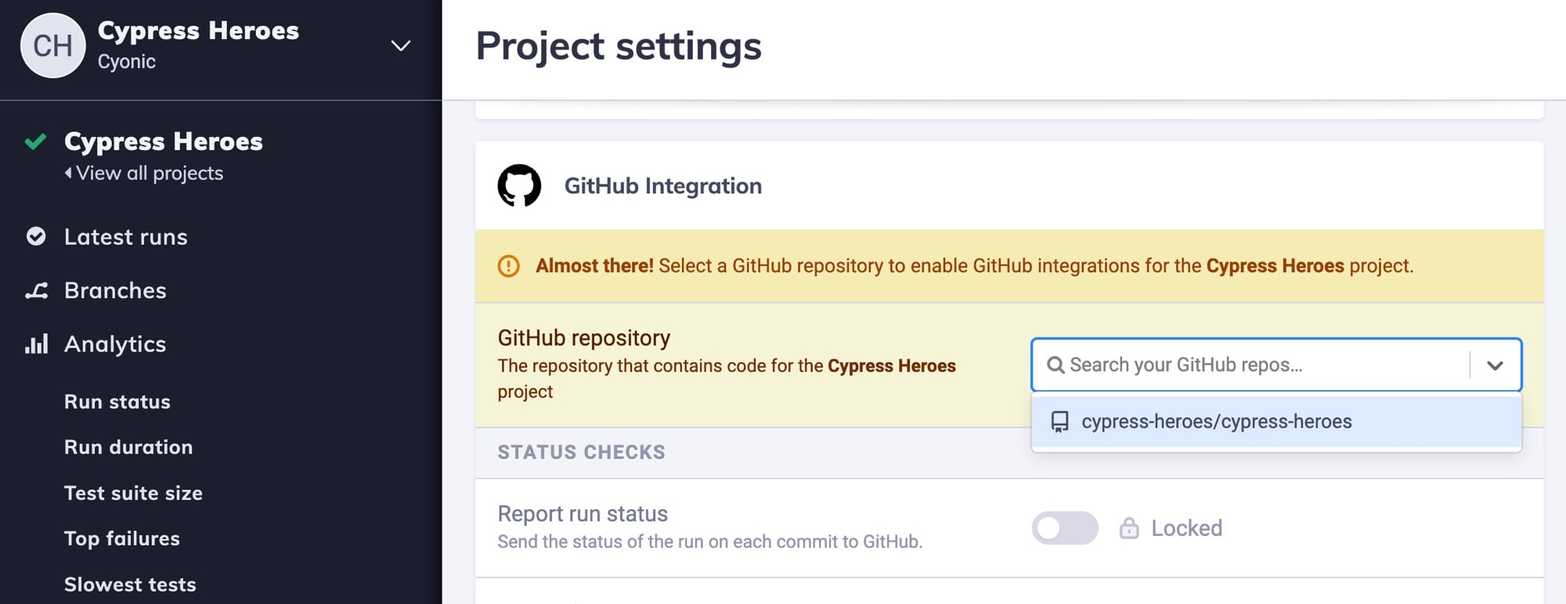This screenshot has width=1566, height=604.
Task: Click the Locked padlock icon
Action: pyautogui.click(x=1128, y=528)
